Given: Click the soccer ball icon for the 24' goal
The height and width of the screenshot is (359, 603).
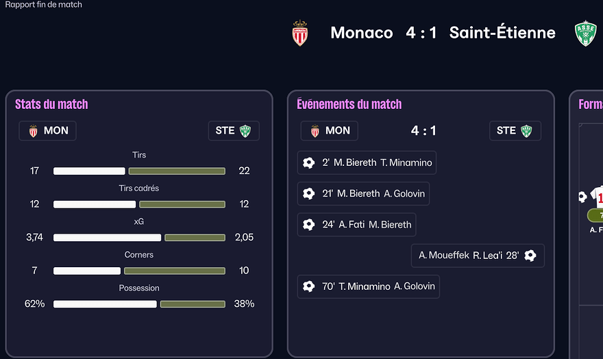Looking at the screenshot, I should click(309, 225).
